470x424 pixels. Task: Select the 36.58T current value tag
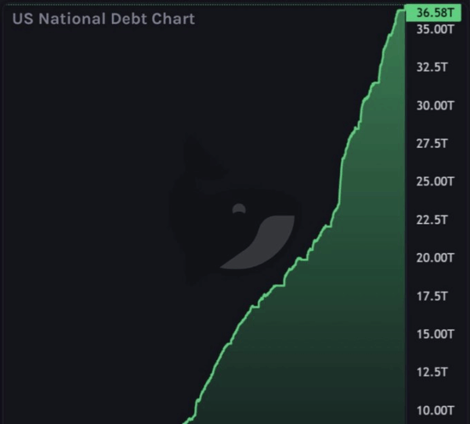pos(436,13)
